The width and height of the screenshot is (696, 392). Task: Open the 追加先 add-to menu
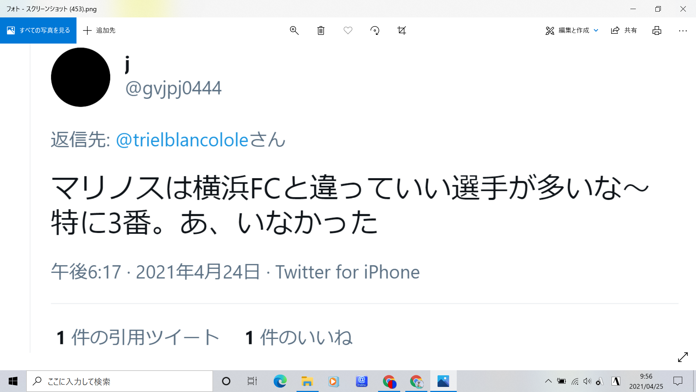tap(99, 30)
